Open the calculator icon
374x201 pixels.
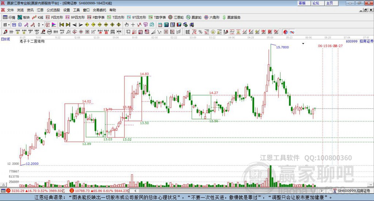pyautogui.click(x=166, y=25)
